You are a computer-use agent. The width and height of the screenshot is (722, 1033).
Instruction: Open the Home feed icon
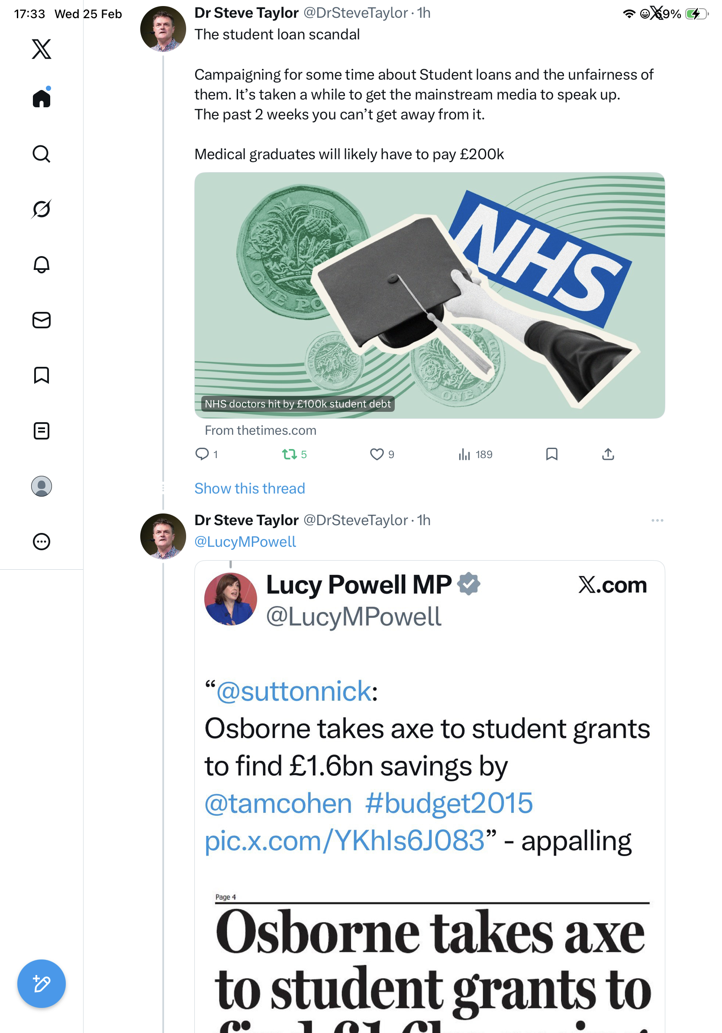coord(42,98)
